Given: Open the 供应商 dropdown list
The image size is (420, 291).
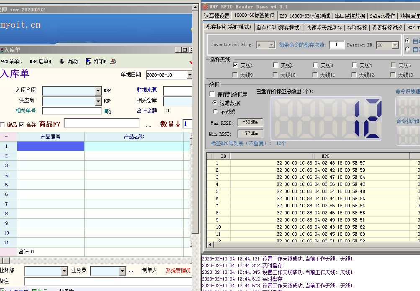Looking at the screenshot, I should coord(98,101).
